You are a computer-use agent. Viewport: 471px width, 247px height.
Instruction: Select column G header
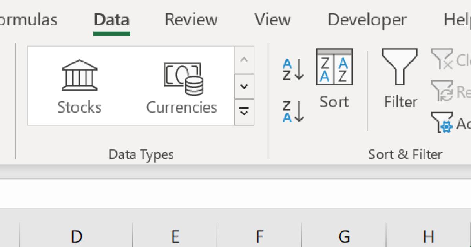point(344,236)
